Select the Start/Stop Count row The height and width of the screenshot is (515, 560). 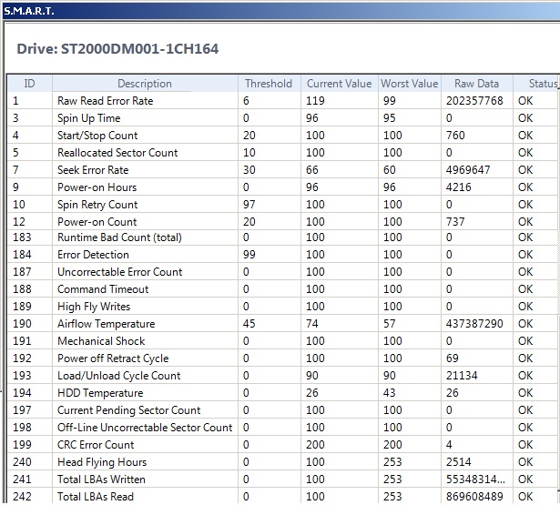point(283,136)
